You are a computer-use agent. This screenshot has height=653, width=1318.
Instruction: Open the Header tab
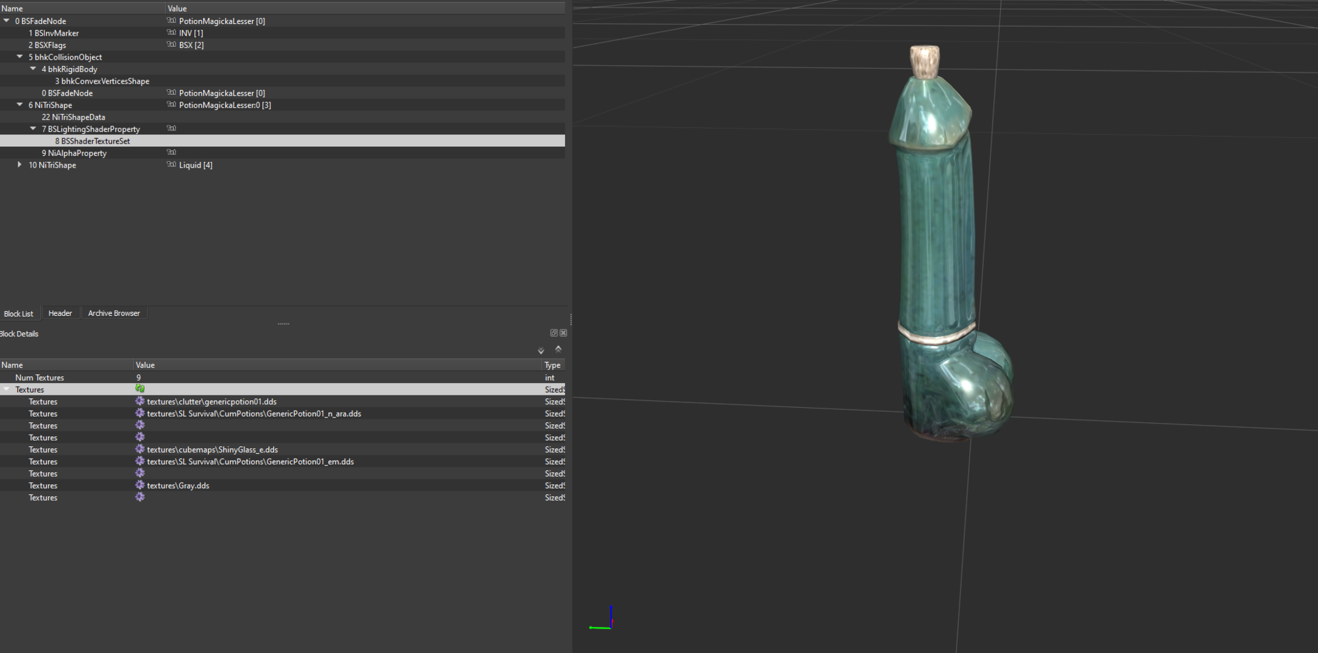pos(60,313)
